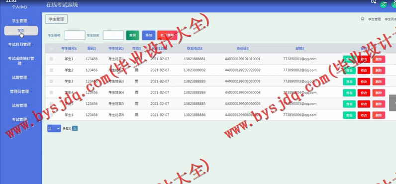Click the green round icon in the header
Image resolution: width=396 pixels, height=184 pixels.
point(384,4)
